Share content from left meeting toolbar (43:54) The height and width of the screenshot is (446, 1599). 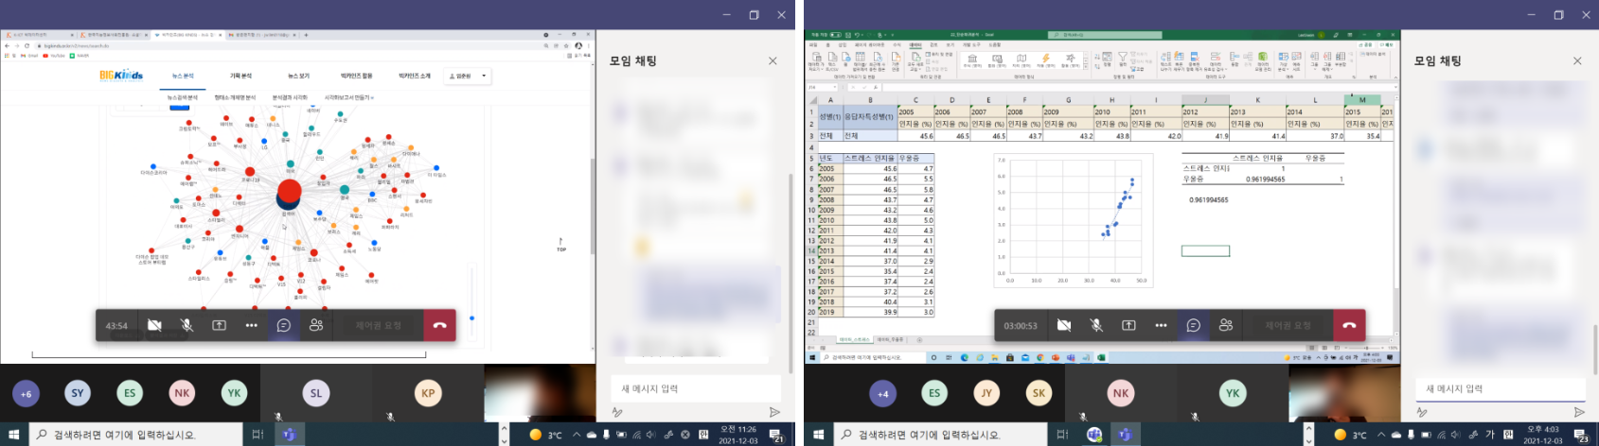(219, 325)
